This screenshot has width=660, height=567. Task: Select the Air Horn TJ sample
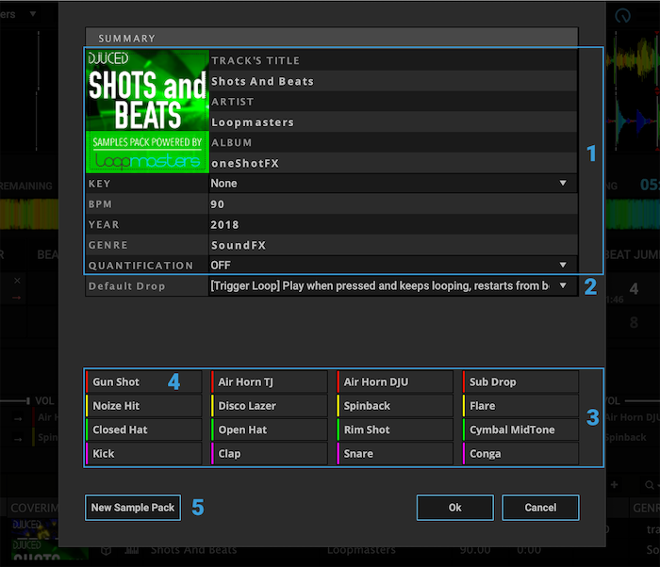(x=269, y=382)
